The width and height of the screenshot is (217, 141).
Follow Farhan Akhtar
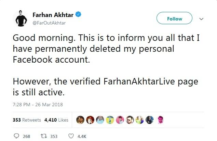[x=174, y=19]
